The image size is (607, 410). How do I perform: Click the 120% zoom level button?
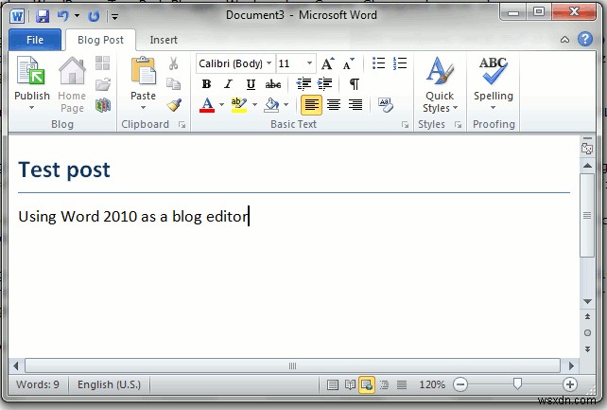point(432,384)
